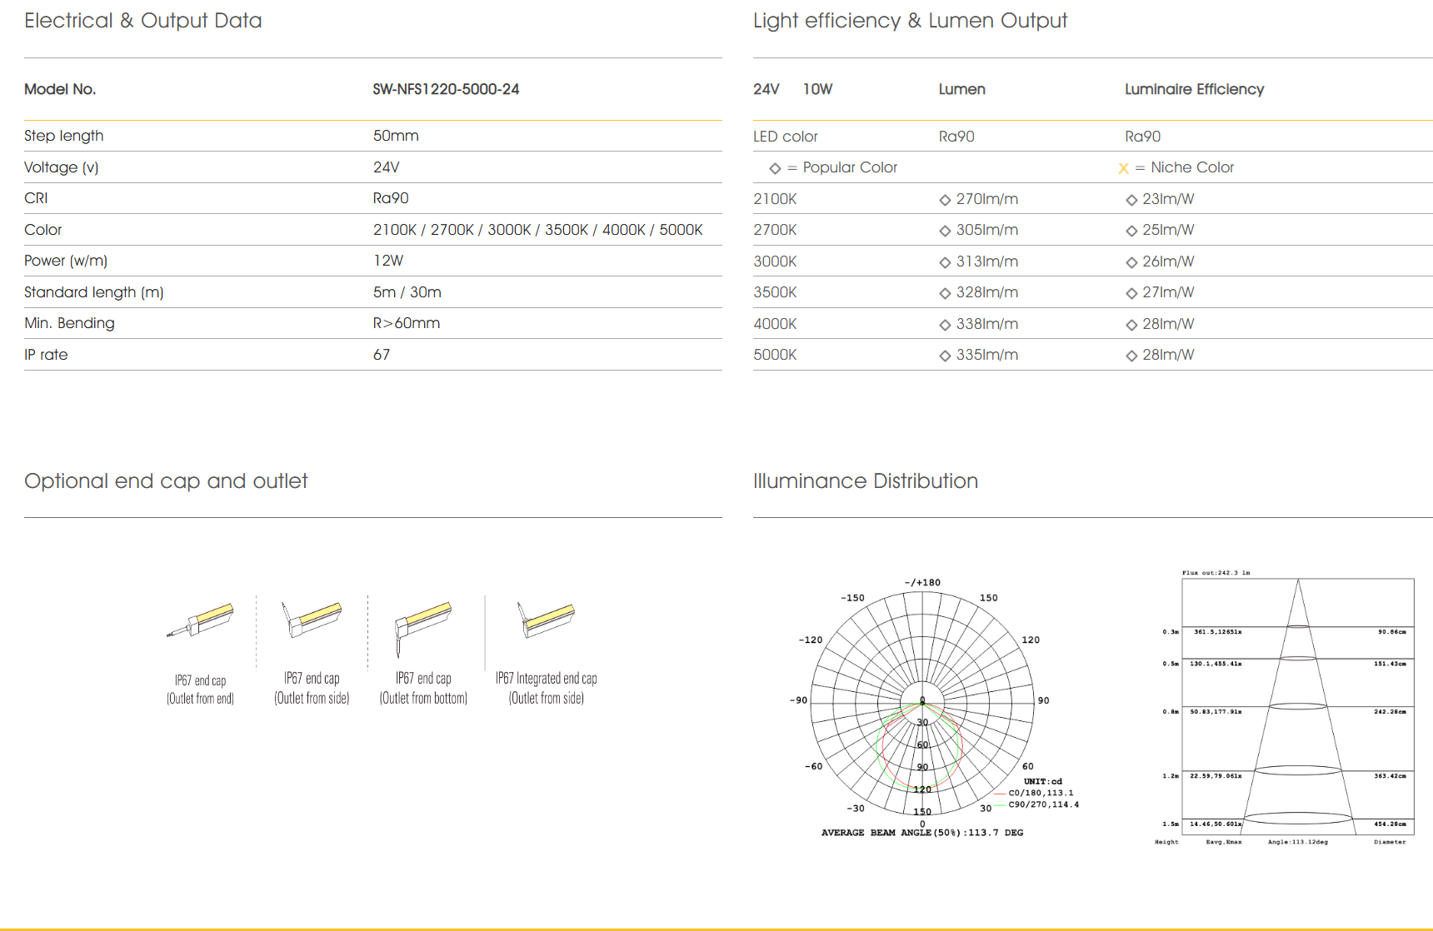Image resolution: width=1433 pixels, height=931 pixels.
Task: Click the Electrical & Output Data heading
Action: pos(143,21)
